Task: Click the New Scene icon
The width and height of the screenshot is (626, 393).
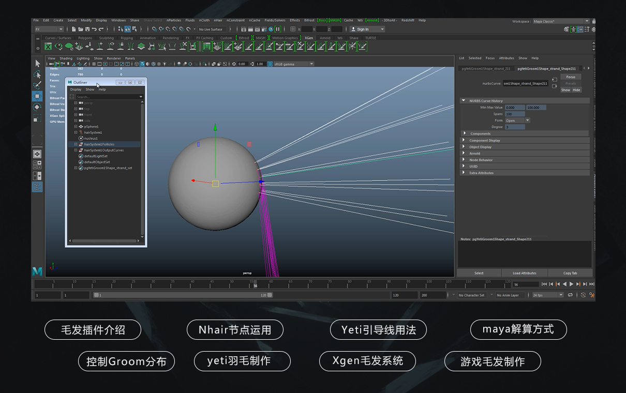Action: 74,29
